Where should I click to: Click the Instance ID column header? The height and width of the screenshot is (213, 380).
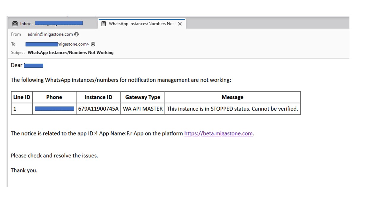click(x=98, y=97)
